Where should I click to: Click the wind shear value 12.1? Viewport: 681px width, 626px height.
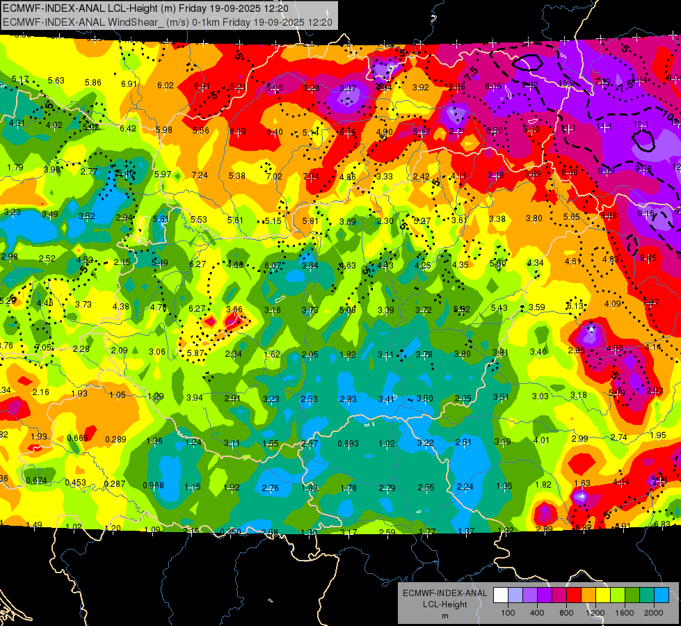tap(641, 125)
